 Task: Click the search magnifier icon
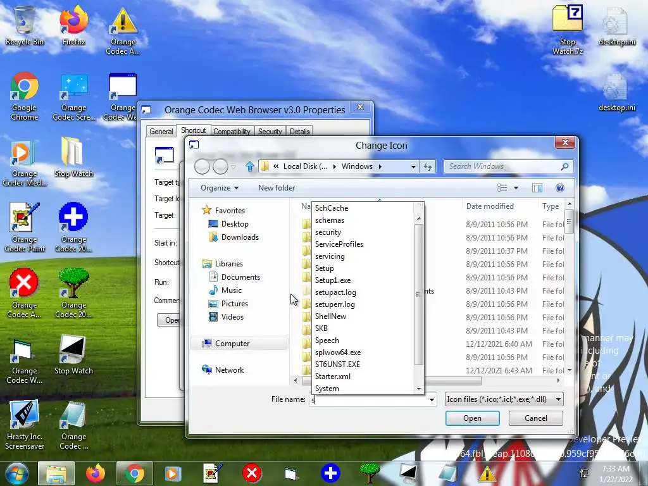point(564,166)
